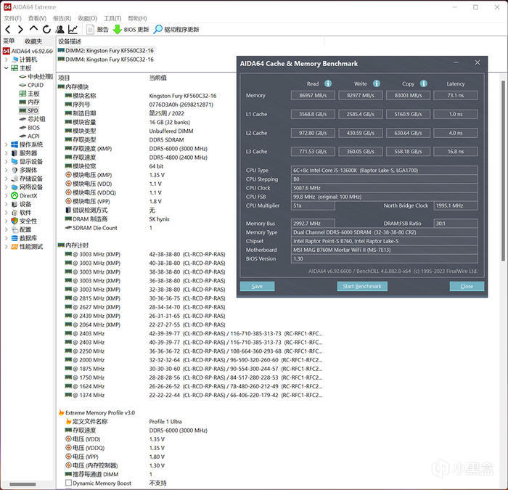Click the 软件 icon in tree
This screenshot has width=508, height=490.
click(15, 213)
